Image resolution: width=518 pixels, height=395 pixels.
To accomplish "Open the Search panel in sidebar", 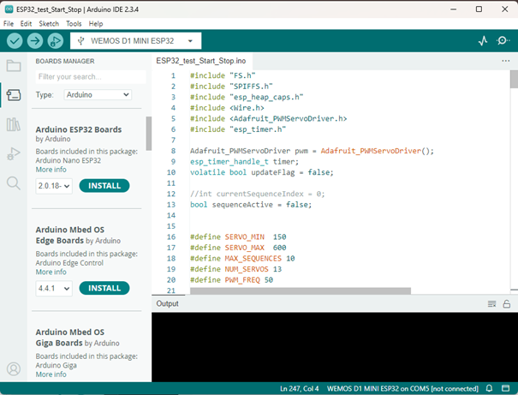I will (x=13, y=183).
